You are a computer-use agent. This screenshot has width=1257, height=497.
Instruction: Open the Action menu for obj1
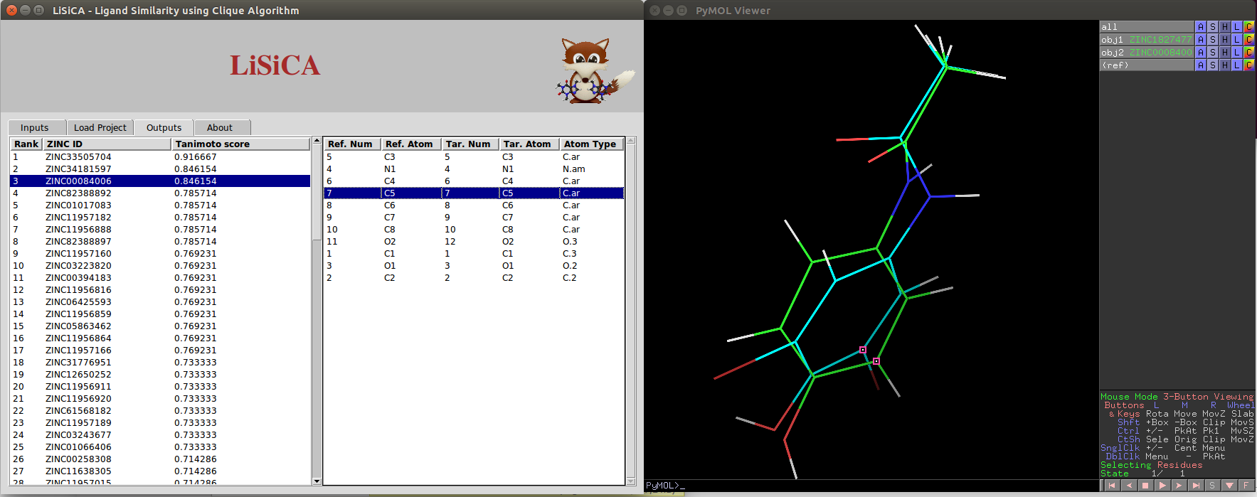[x=1201, y=40]
